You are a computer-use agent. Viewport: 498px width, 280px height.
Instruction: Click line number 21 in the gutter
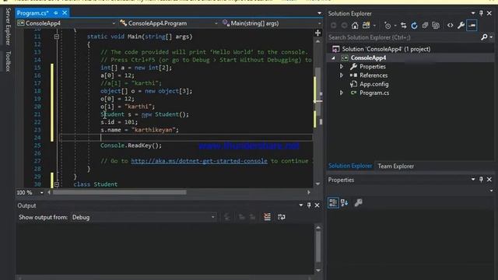(37, 114)
